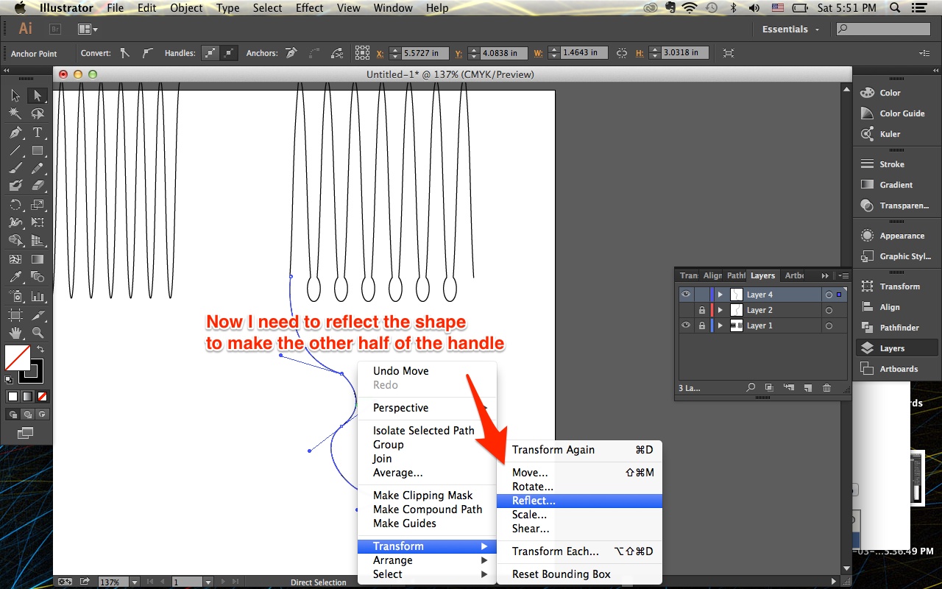Select the Type tool

[x=38, y=133]
